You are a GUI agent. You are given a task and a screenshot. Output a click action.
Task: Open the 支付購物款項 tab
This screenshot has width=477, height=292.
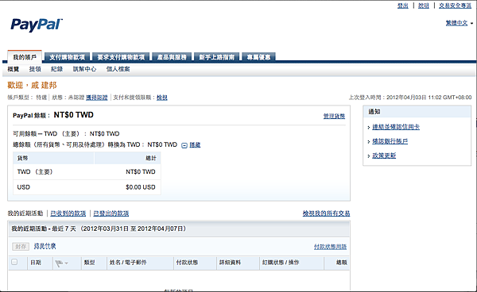pos(68,57)
